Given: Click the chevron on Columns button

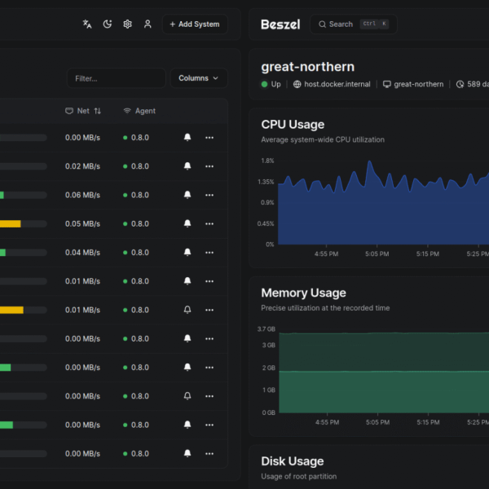Looking at the screenshot, I should pyautogui.click(x=215, y=78).
